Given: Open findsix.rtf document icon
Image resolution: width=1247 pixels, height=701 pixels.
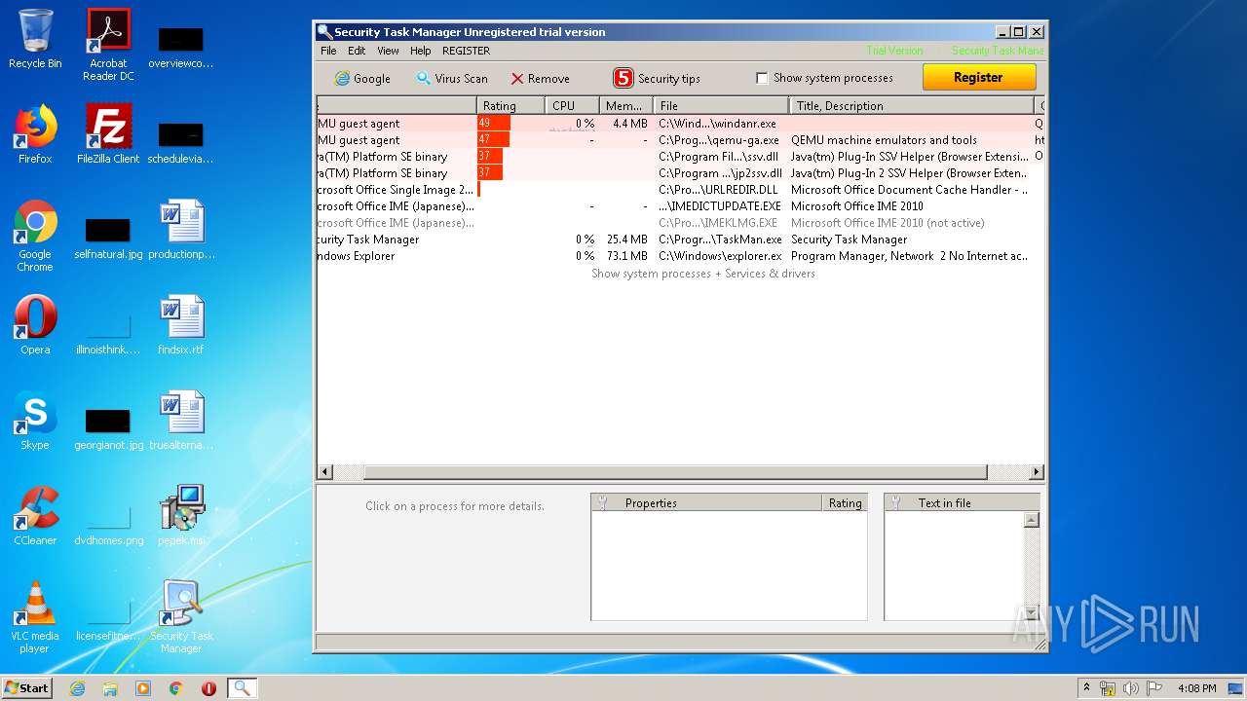Looking at the screenshot, I should pyautogui.click(x=181, y=325).
